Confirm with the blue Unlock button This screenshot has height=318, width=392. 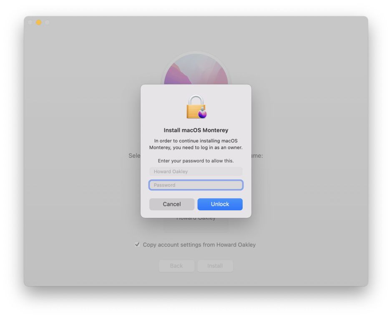click(x=220, y=204)
